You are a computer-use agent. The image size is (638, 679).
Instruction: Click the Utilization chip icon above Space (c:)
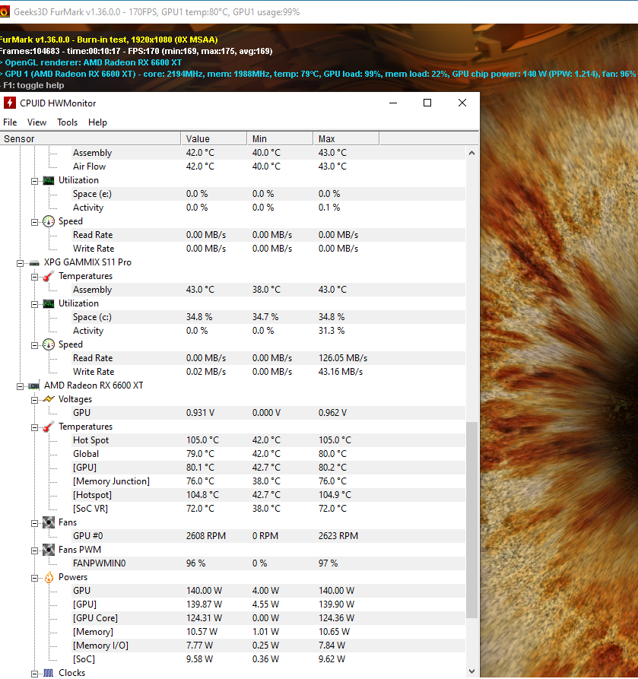[x=49, y=303]
